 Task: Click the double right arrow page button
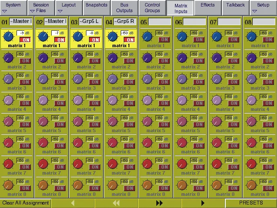pos(159,203)
